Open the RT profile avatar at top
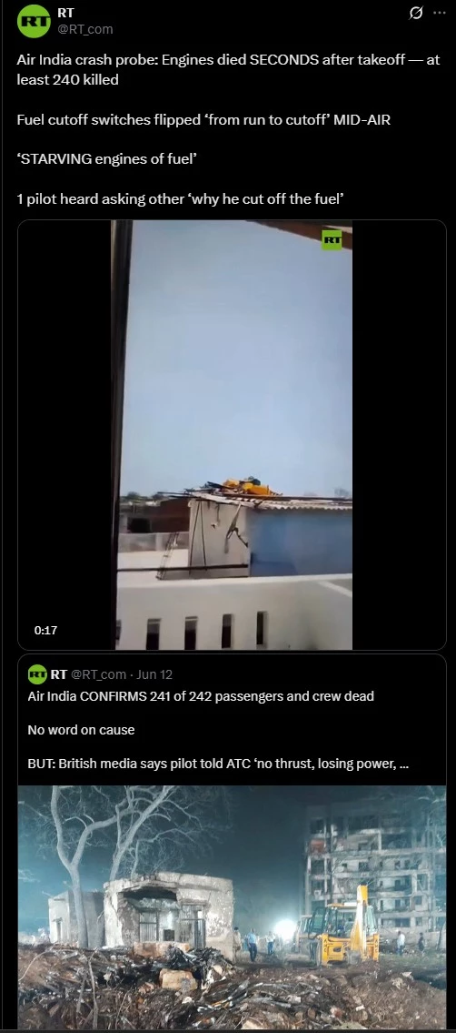 [34, 21]
